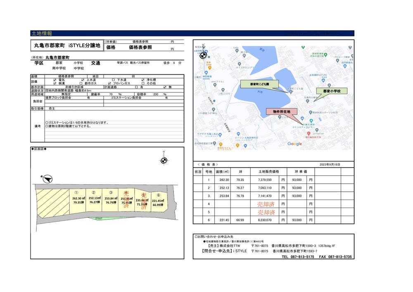Click the blue pin for ザグザグ 丸亀三条店
The image size is (413, 292).
click(x=220, y=135)
